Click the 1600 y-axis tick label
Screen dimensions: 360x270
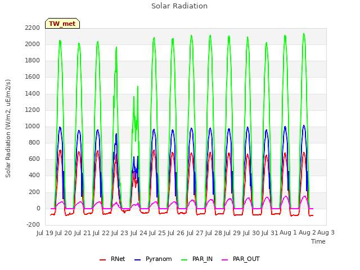pos(33,77)
